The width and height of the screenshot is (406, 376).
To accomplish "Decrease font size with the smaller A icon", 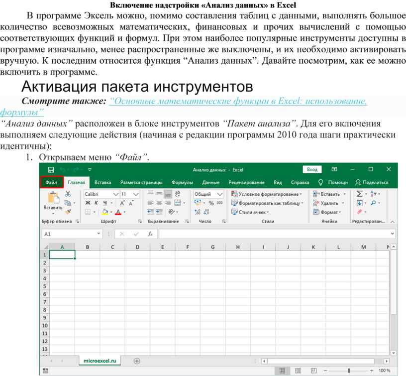I will point(131,203).
